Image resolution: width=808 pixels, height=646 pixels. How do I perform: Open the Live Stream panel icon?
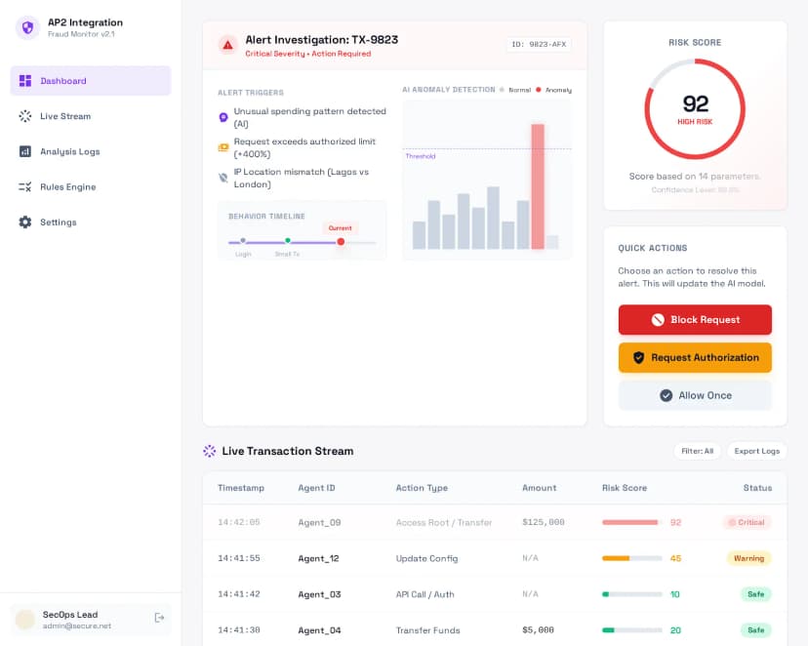point(26,116)
